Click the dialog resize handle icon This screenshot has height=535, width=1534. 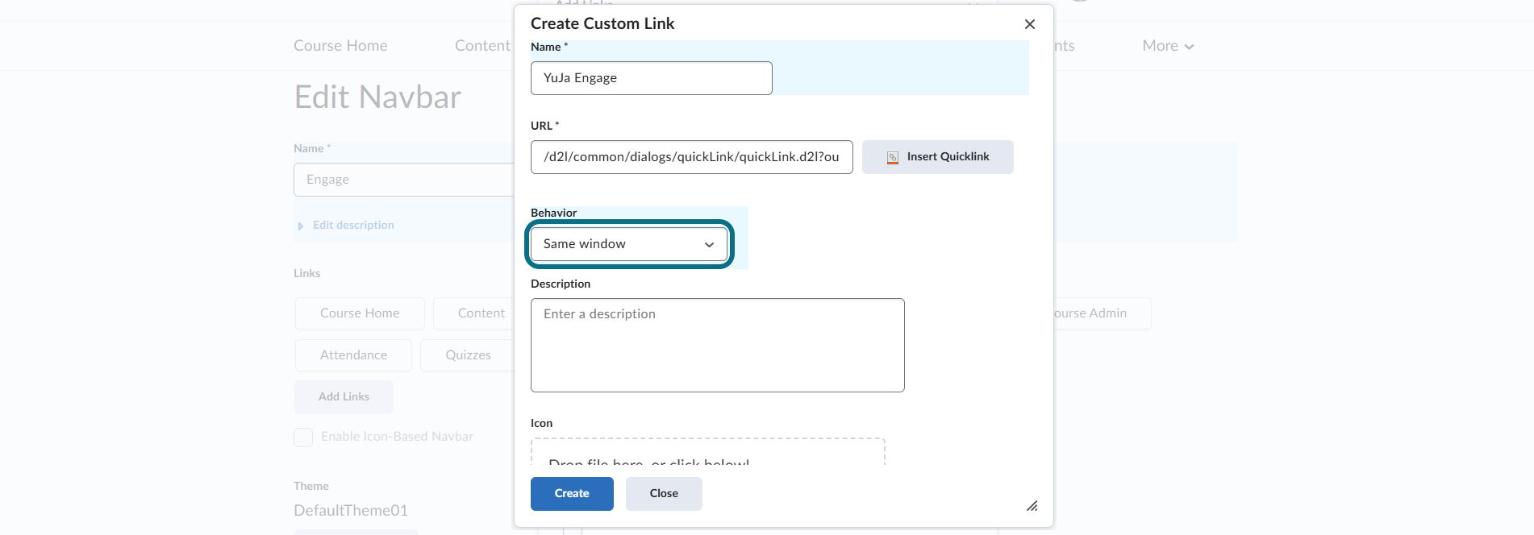point(1032,506)
